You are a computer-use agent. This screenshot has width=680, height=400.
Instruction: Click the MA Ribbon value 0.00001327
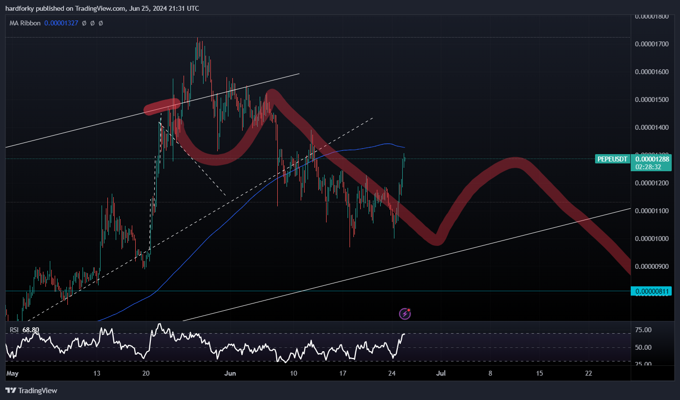pyautogui.click(x=62, y=23)
